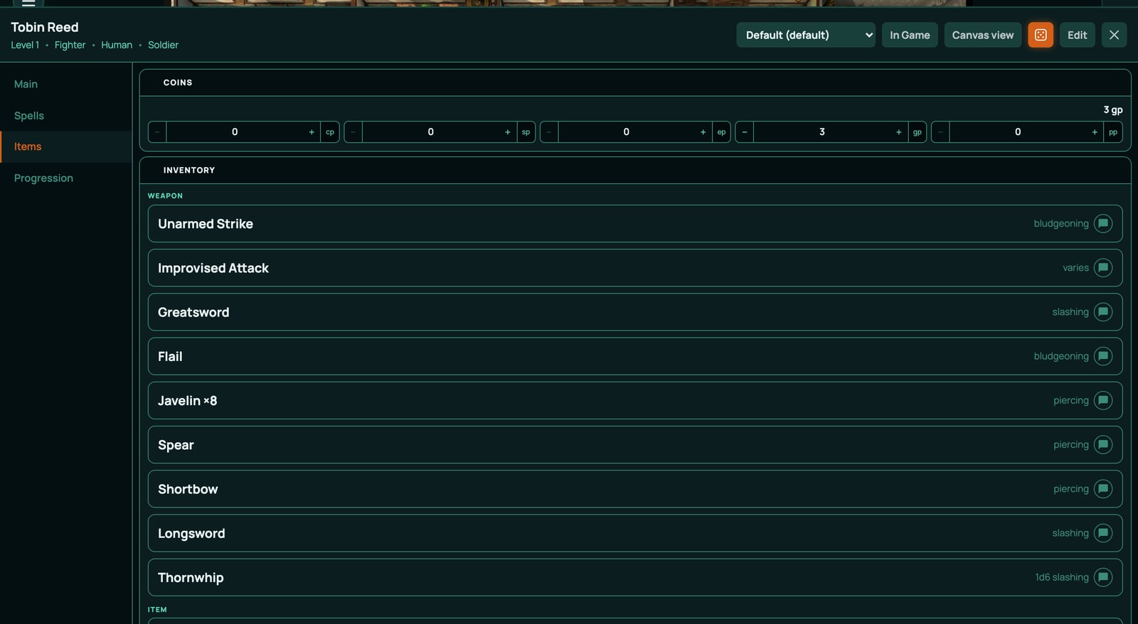Click the Edit button

coord(1077,35)
